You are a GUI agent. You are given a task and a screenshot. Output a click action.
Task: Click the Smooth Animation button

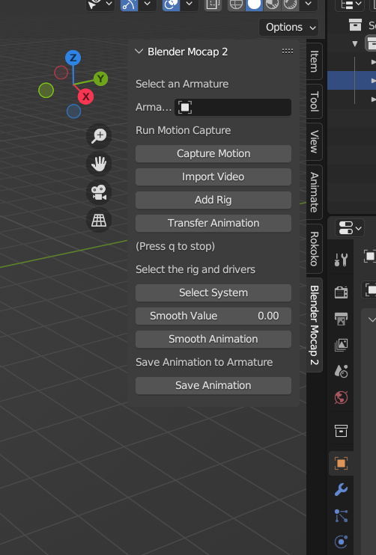click(213, 339)
